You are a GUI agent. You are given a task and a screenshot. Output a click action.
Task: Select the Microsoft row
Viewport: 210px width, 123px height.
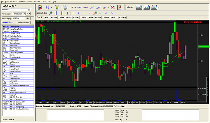pyautogui.click(x=18, y=90)
